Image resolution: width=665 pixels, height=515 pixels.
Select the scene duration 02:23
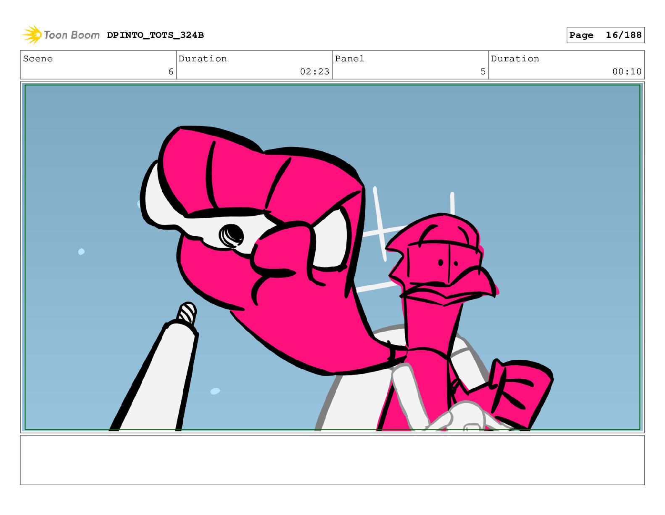[314, 72]
